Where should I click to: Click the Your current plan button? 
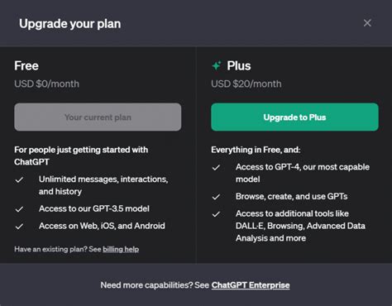pyautogui.click(x=98, y=117)
